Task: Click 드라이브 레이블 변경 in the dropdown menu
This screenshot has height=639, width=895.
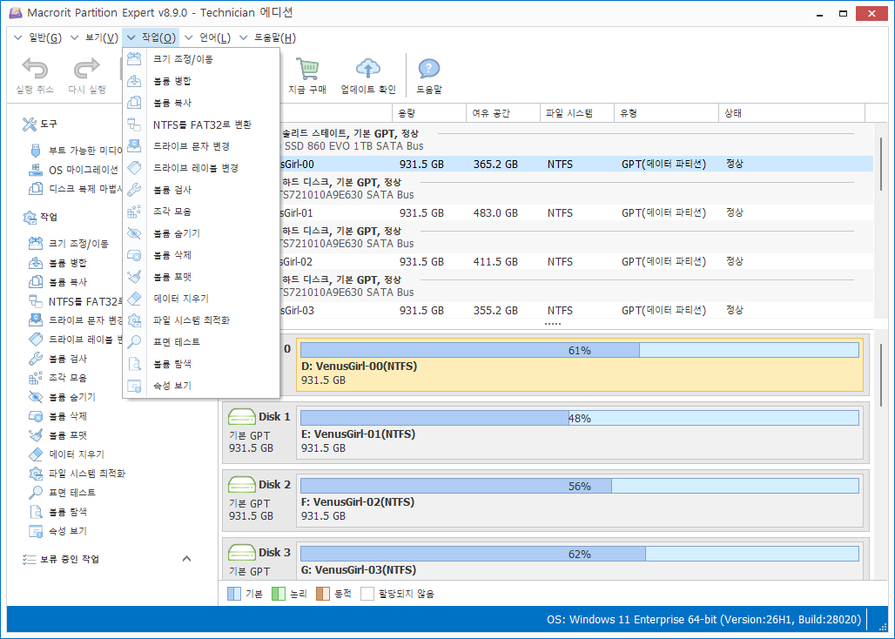Action: click(x=201, y=168)
